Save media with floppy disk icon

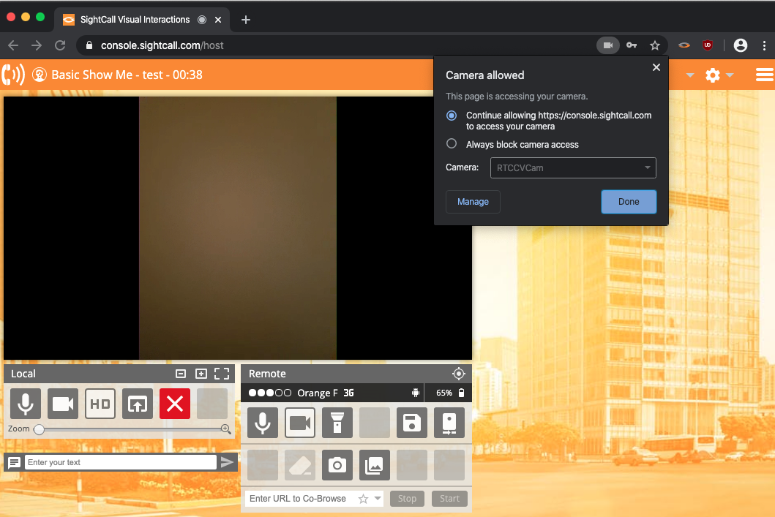pyautogui.click(x=412, y=423)
